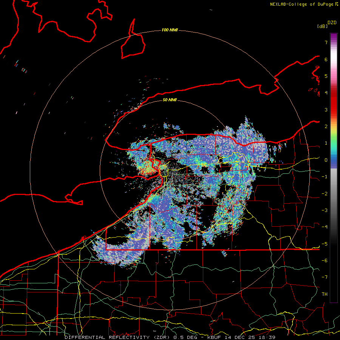Click the 4 value on the colorbar scale
Image resolution: width=340 pixels, height=340 pixels.
click(x=326, y=93)
